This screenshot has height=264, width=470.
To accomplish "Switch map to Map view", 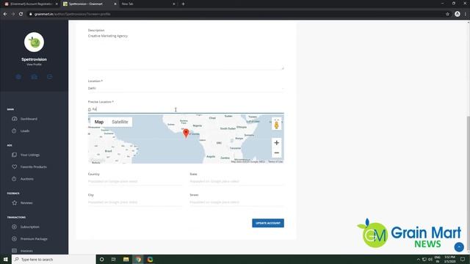I will coord(99,122).
